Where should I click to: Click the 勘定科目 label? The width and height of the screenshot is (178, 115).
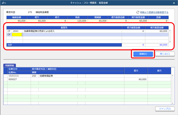(x=11, y=12)
